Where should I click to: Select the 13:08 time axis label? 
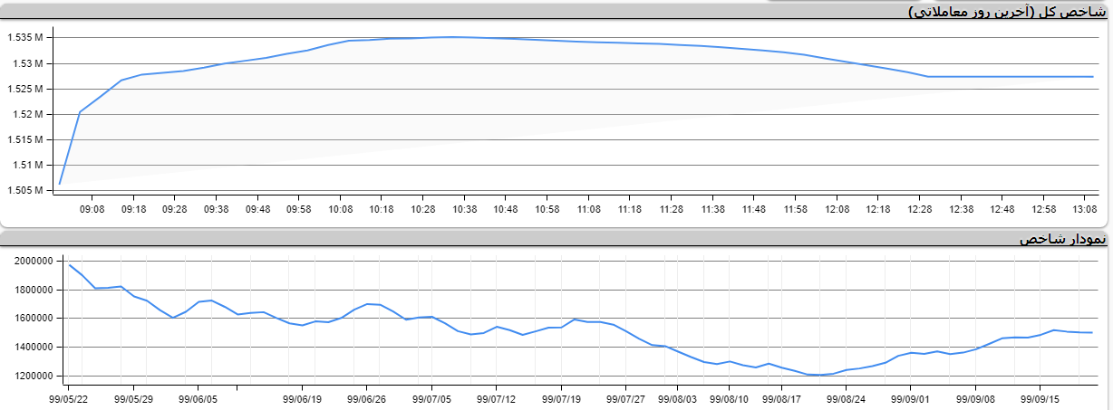(x=1085, y=209)
